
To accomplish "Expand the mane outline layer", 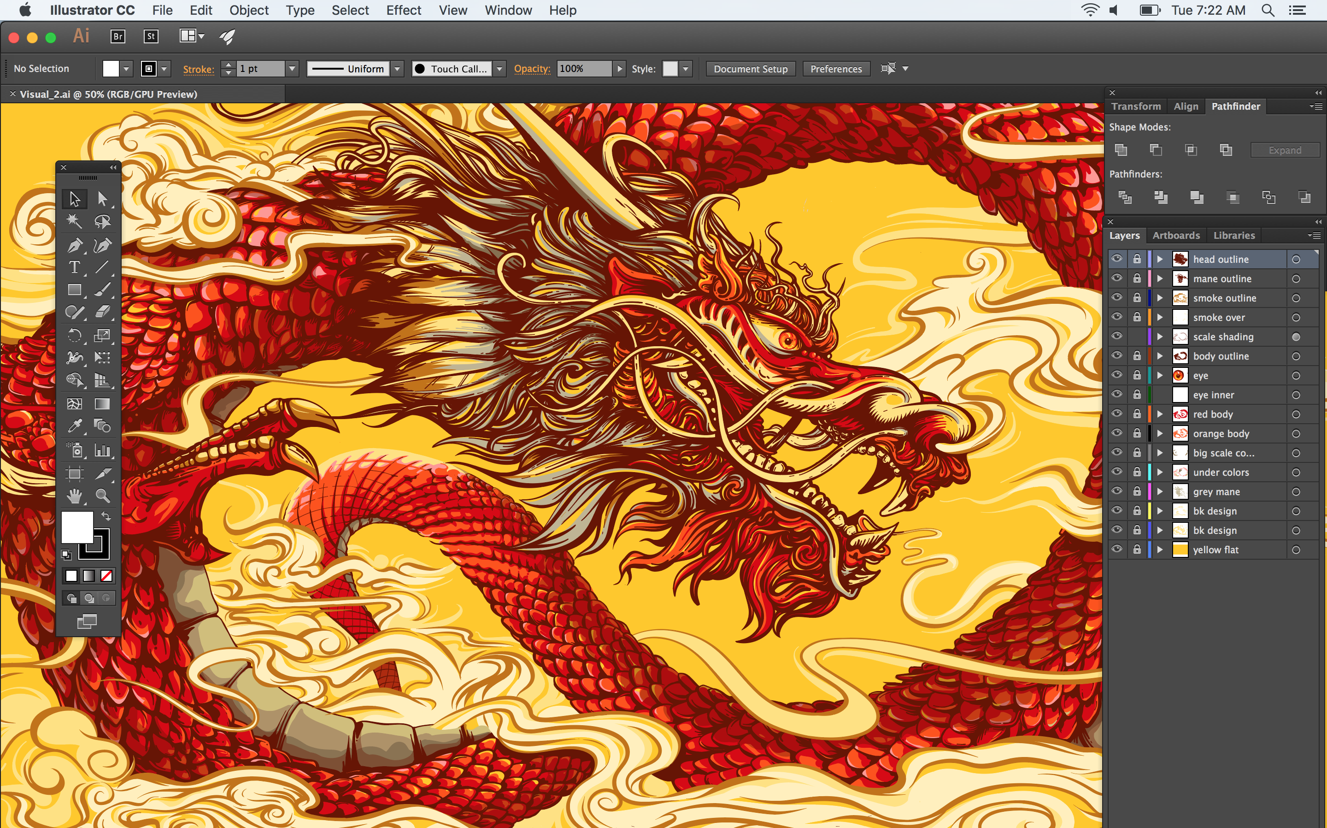I will point(1160,279).
